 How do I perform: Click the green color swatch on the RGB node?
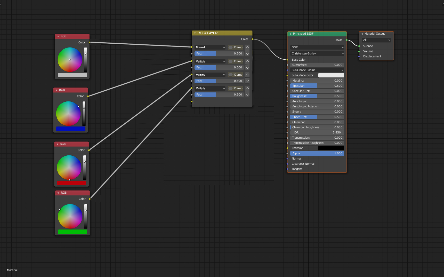pos(72,232)
